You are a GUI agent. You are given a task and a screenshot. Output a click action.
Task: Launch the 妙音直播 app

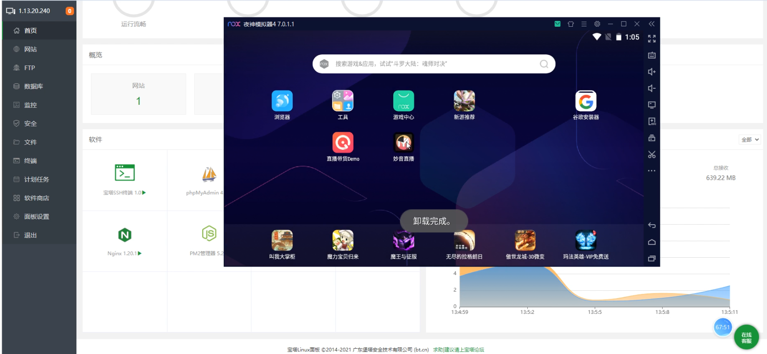click(x=404, y=143)
